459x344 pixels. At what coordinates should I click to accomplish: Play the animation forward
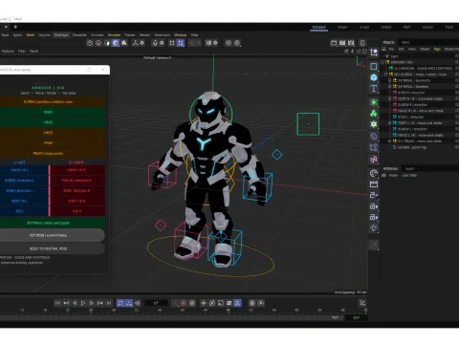point(83,303)
